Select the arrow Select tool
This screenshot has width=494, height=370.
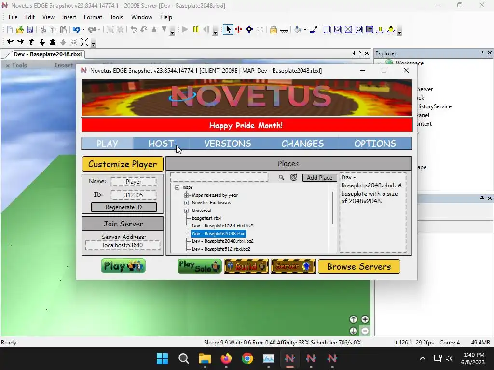pyautogui.click(x=228, y=29)
